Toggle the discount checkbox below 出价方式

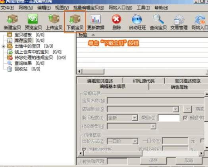pyautogui.click(x=84, y=149)
